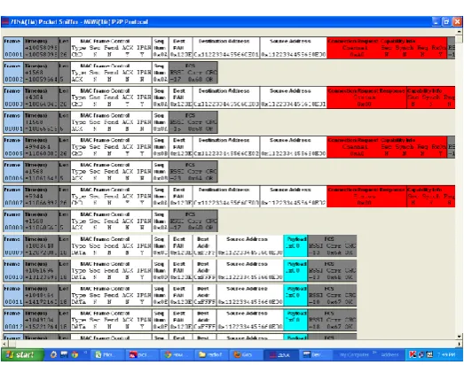Click the vertical scrollbar down arrow
The width and height of the screenshot is (464, 365).
tap(460, 337)
